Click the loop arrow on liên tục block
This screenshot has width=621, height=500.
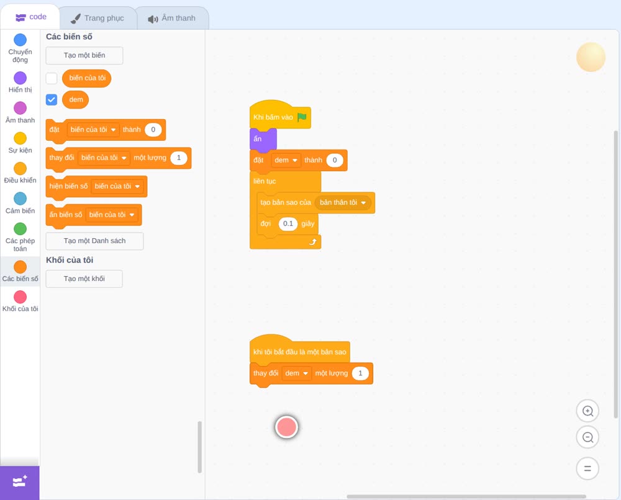click(x=313, y=241)
